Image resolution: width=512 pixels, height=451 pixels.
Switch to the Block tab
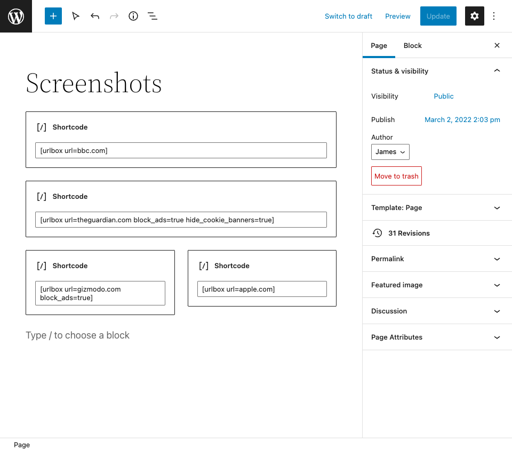tap(412, 45)
